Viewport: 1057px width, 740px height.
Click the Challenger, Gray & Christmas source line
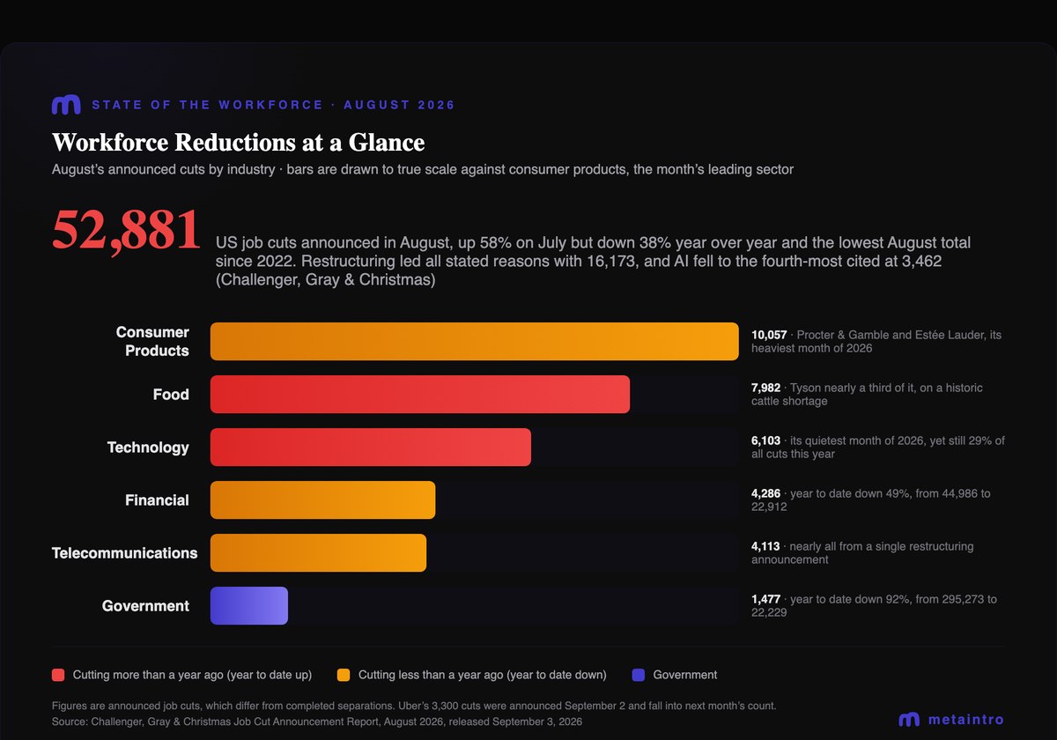coord(317,721)
